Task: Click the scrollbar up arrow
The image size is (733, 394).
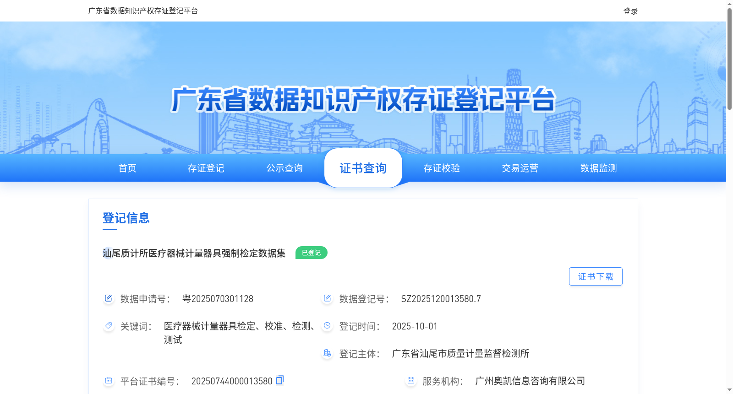Action: 729,4
